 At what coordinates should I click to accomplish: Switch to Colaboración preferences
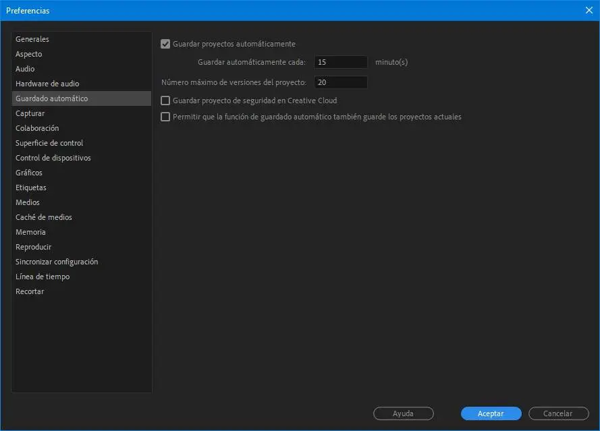[x=82, y=128]
